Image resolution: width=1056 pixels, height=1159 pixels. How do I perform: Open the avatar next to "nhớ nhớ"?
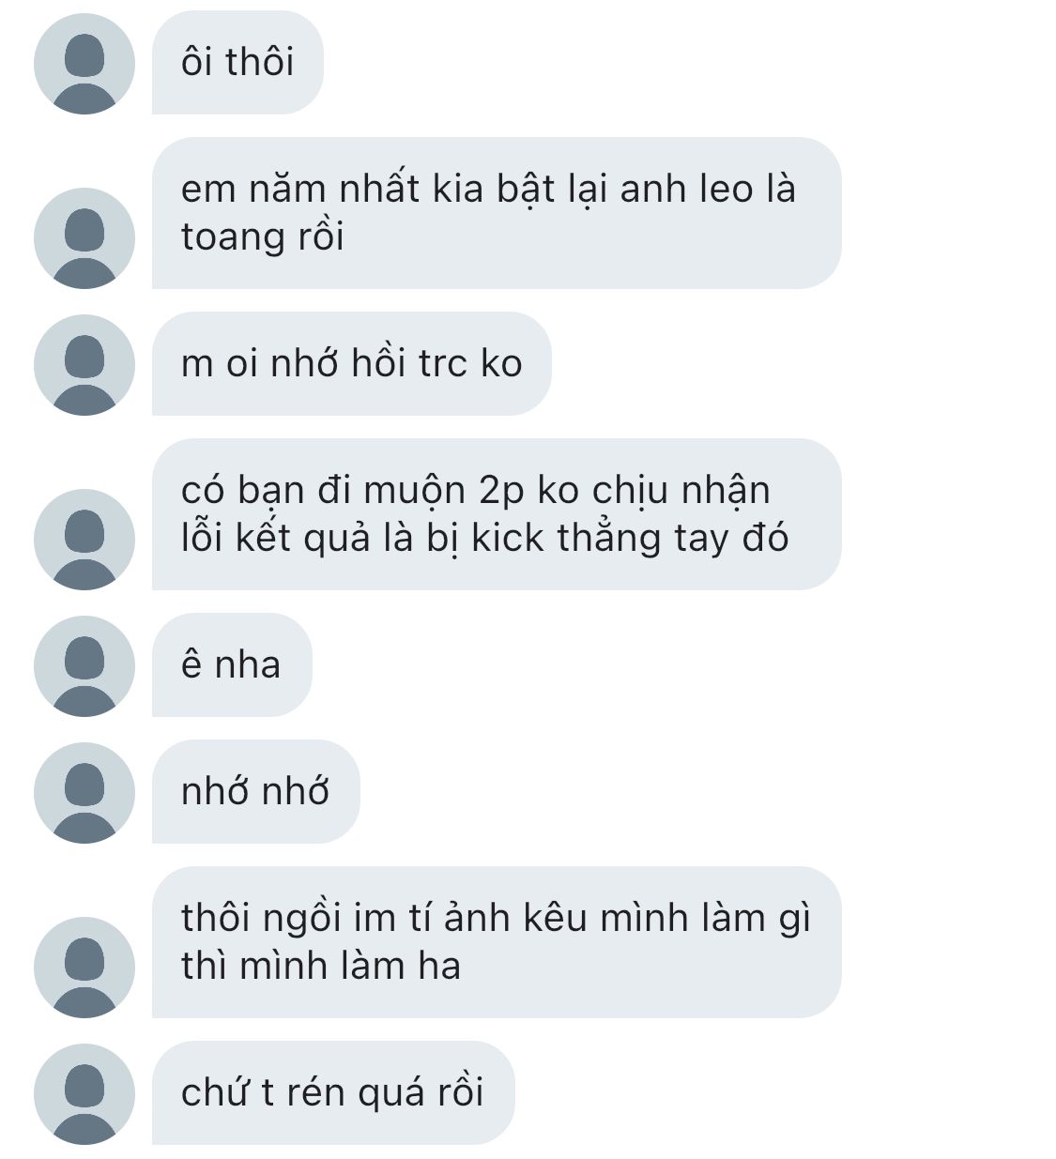click(x=84, y=792)
